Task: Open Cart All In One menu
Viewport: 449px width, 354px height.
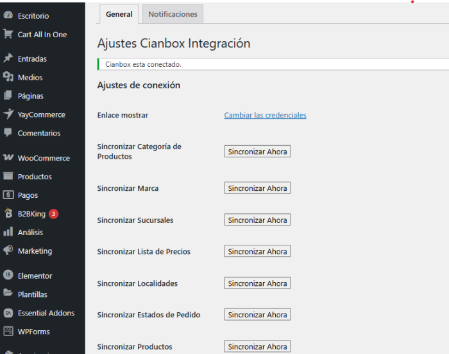Action: 42,35
